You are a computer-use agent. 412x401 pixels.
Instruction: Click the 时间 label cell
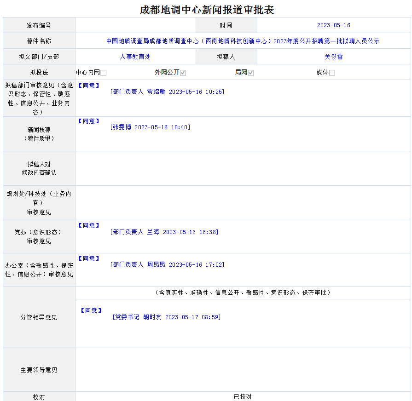pos(226,25)
